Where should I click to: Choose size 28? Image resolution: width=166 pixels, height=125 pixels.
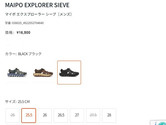tap(109, 115)
